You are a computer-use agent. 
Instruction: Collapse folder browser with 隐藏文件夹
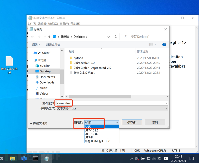pos(39,123)
